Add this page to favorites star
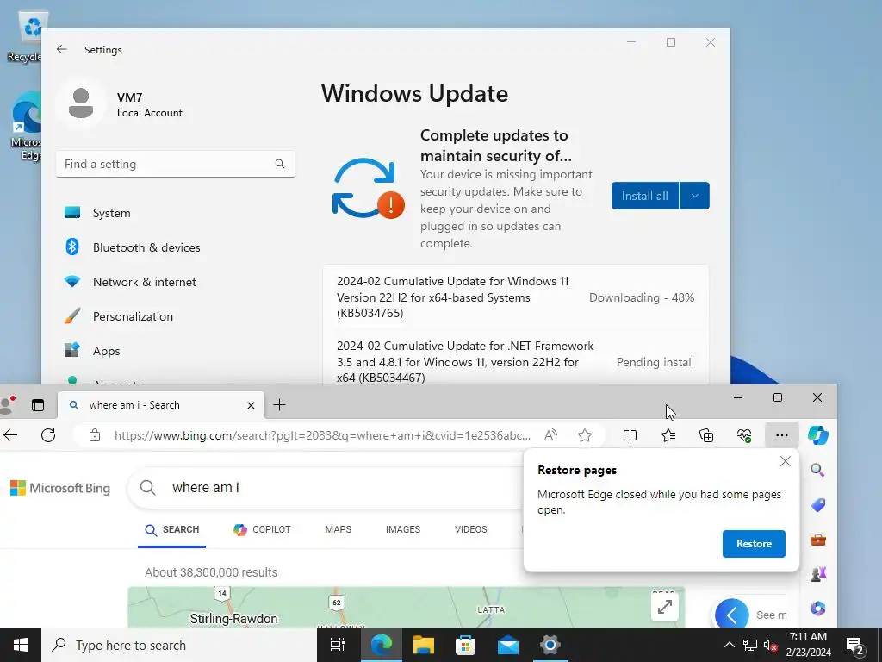 tap(585, 435)
